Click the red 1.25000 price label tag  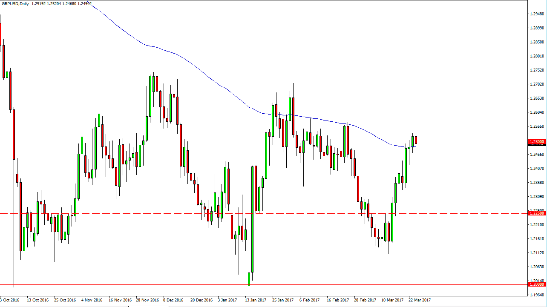(x=537, y=142)
